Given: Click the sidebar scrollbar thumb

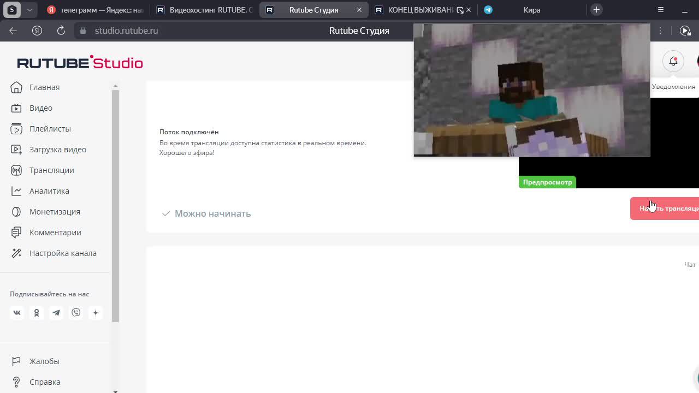Looking at the screenshot, I should point(115,205).
